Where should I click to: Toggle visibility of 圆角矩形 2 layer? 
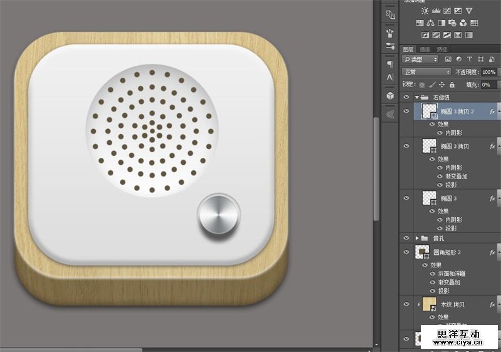[406, 252]
